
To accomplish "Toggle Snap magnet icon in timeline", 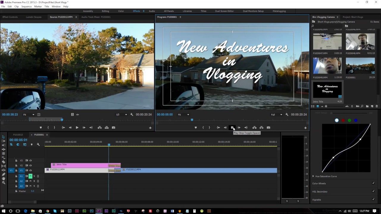I will (x=18, y=144).
